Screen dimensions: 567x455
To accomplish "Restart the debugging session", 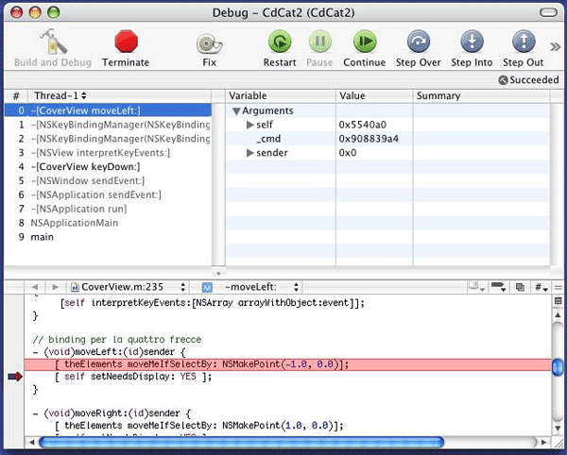I will pyautogui.click(x=280, y=42).
